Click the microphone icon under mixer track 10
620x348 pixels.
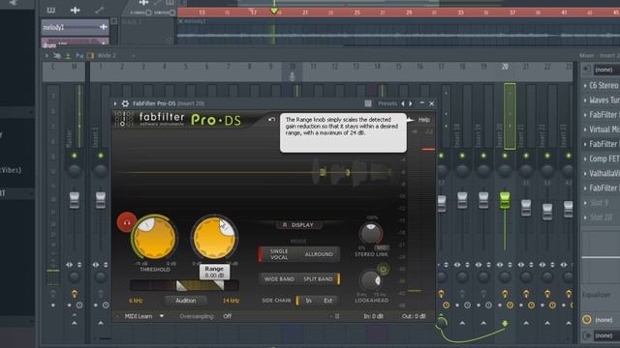(292, 77)
